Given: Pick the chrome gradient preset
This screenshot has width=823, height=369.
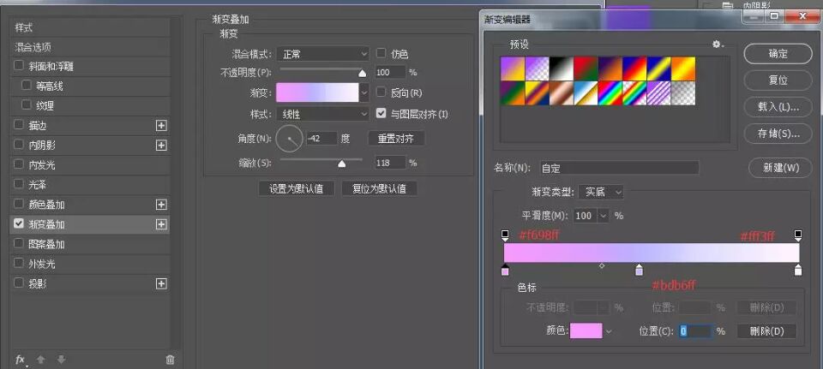Looking at the screenshot, I should click(586, 92).
